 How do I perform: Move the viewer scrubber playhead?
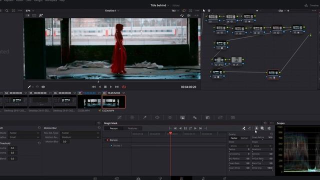coord(98,81)
